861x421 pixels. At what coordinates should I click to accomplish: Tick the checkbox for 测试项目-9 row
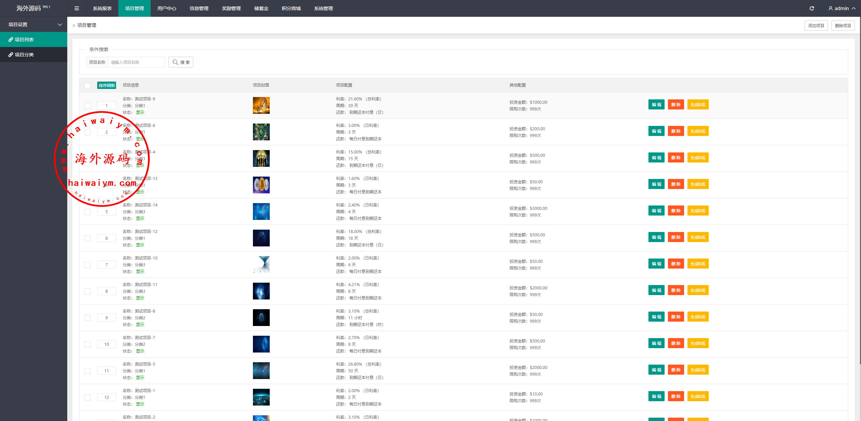tap(87, 105)
